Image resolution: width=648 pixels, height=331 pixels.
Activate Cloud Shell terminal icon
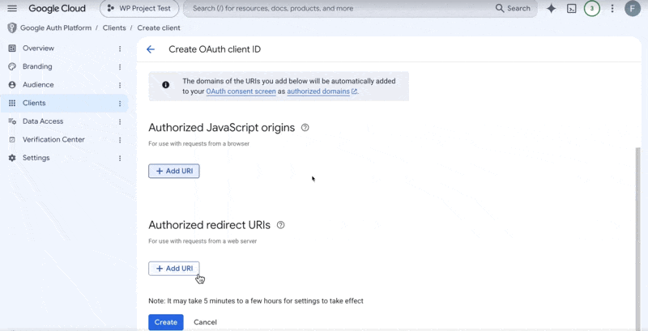coord(571,8)
